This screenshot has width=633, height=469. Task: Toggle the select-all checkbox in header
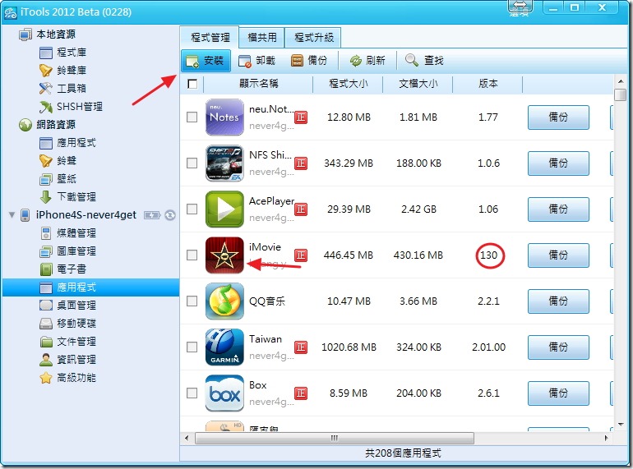tap(192, 84)
